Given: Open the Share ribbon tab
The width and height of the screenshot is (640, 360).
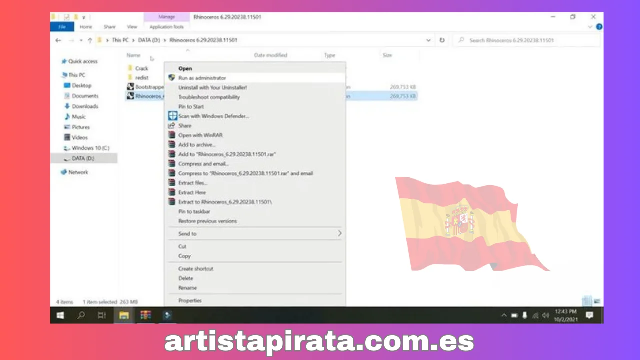Looking at the screenshot, I should tap(109, 27).
